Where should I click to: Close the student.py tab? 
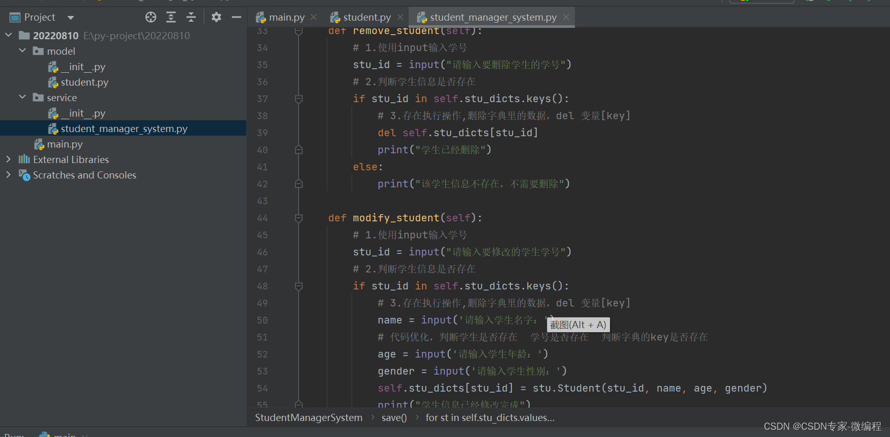pos(400,18)
